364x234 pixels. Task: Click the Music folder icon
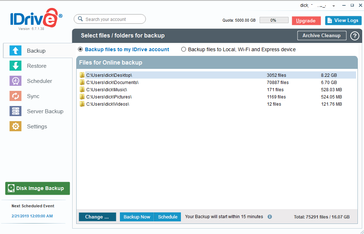tap(82, 89)
